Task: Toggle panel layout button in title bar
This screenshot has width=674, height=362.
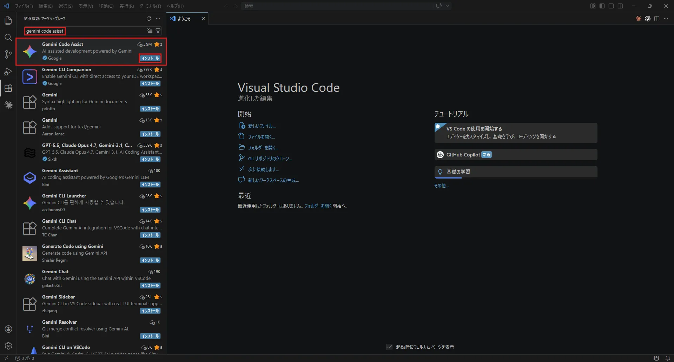Action: point(611,6)
